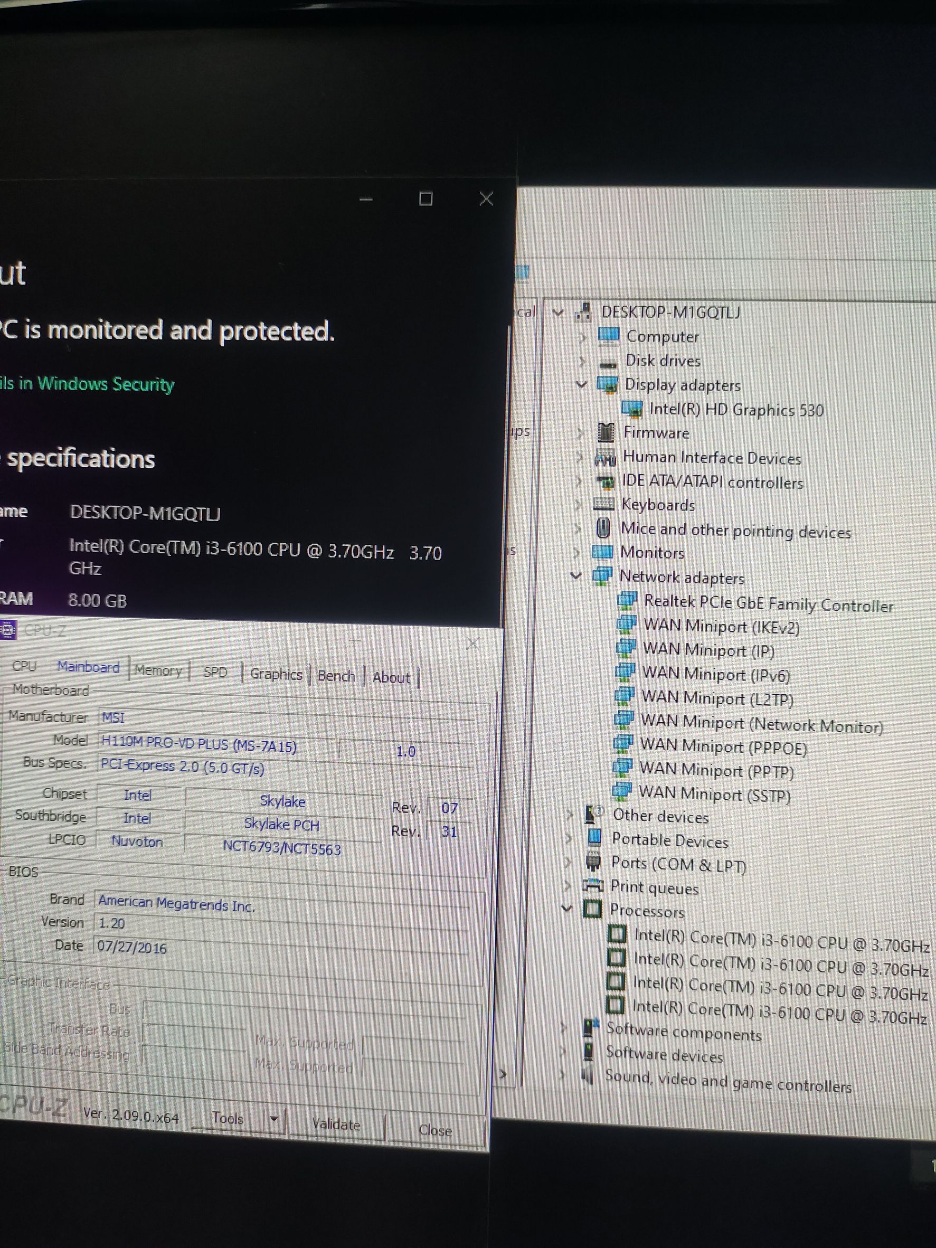Image resolution: width=936 pixels, height=1248 pixels.
Task: Expand the Other devices category
Action: coord(570,814)
